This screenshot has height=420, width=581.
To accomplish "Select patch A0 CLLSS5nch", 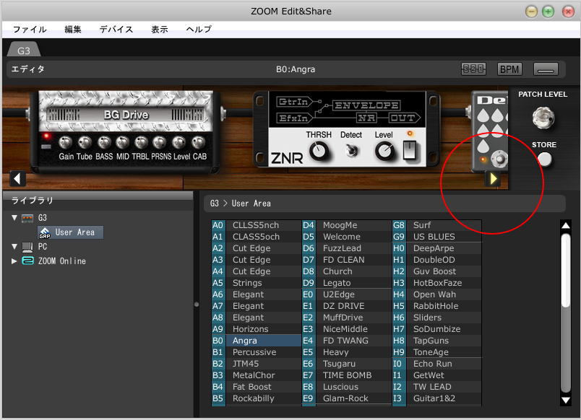I will 256,225.
